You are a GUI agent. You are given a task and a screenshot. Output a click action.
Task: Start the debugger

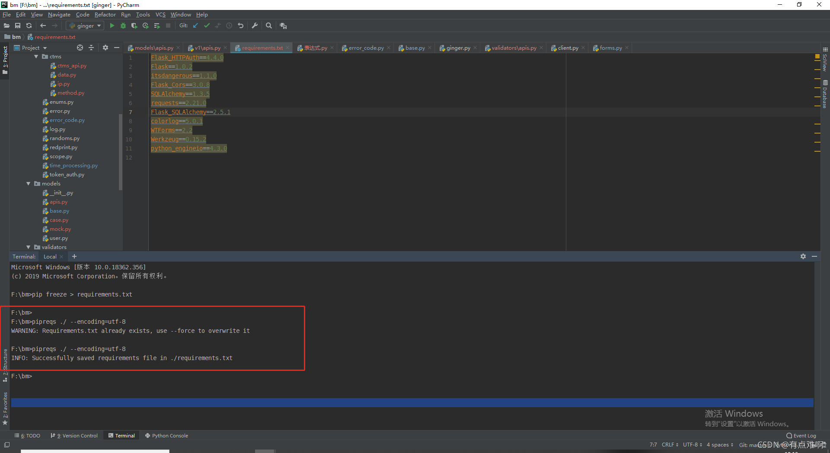pos(123,26)
